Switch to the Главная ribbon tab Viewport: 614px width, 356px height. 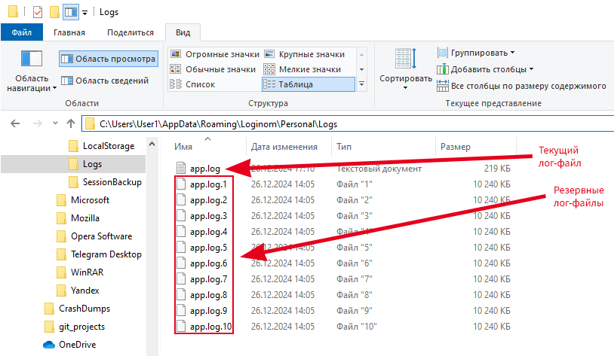click(69, 32)
